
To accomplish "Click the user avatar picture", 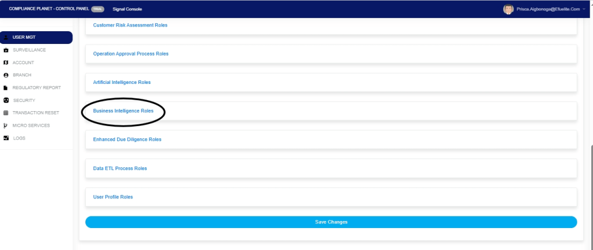I will (x=508, y=9).
